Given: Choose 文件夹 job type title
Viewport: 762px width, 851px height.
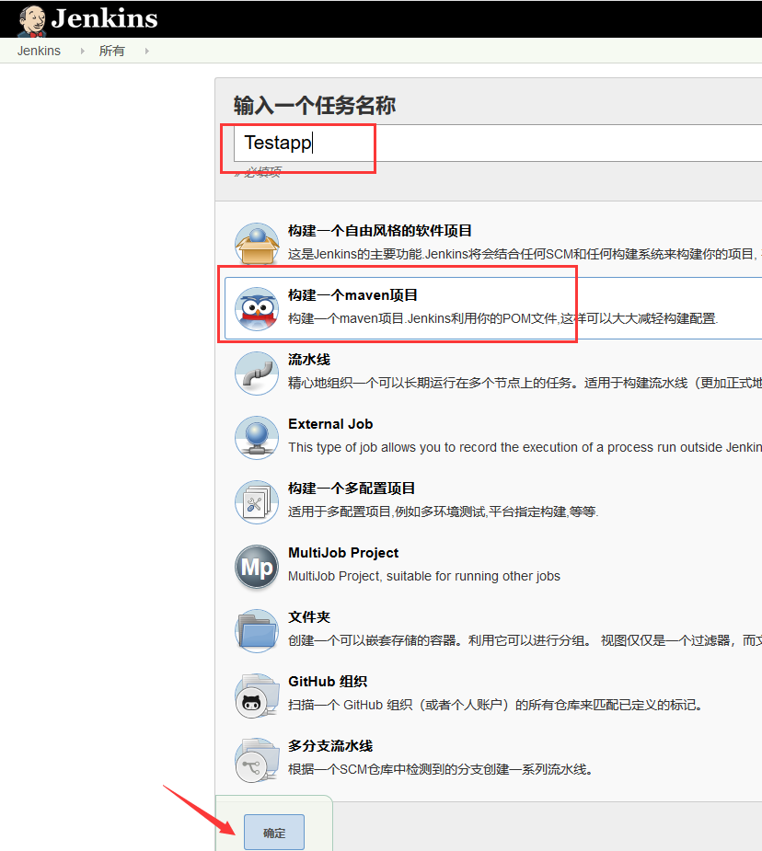Looking at the screenshot, I should [x=309, y=617].
